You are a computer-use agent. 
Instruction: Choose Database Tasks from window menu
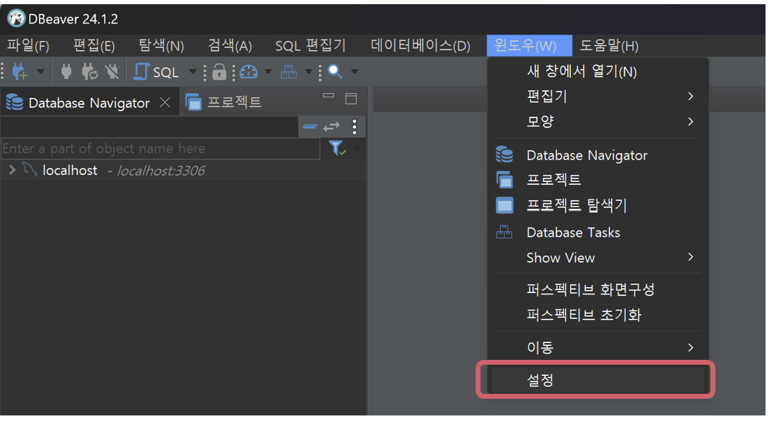pos(598,232)
